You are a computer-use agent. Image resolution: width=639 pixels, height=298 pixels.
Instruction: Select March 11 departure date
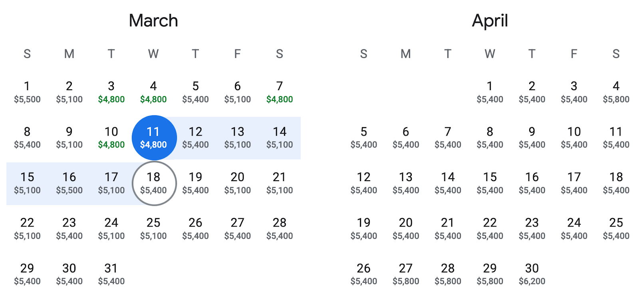click(154, 138)
